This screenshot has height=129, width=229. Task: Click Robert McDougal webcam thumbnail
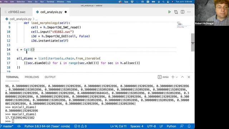coord(212,13)
